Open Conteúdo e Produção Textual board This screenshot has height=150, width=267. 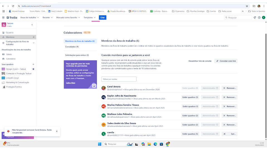(x=18, y=73)
